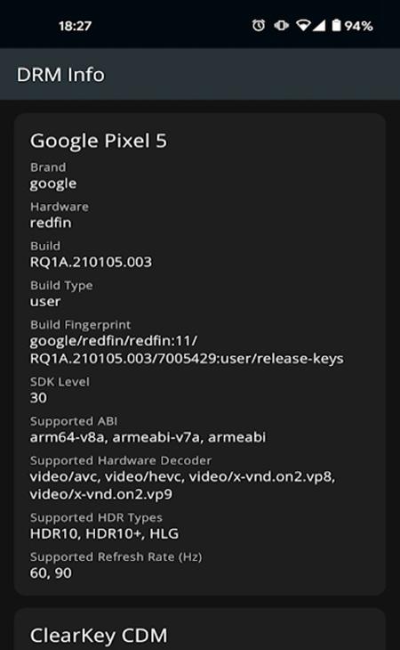Tap the cellular signal strength icon
This screenshot has height=650, width=400.
click(x=319, y=26)
